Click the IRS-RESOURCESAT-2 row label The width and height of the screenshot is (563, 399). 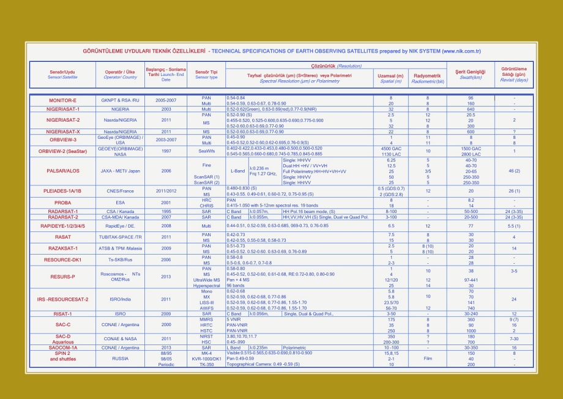pos(62,299)
